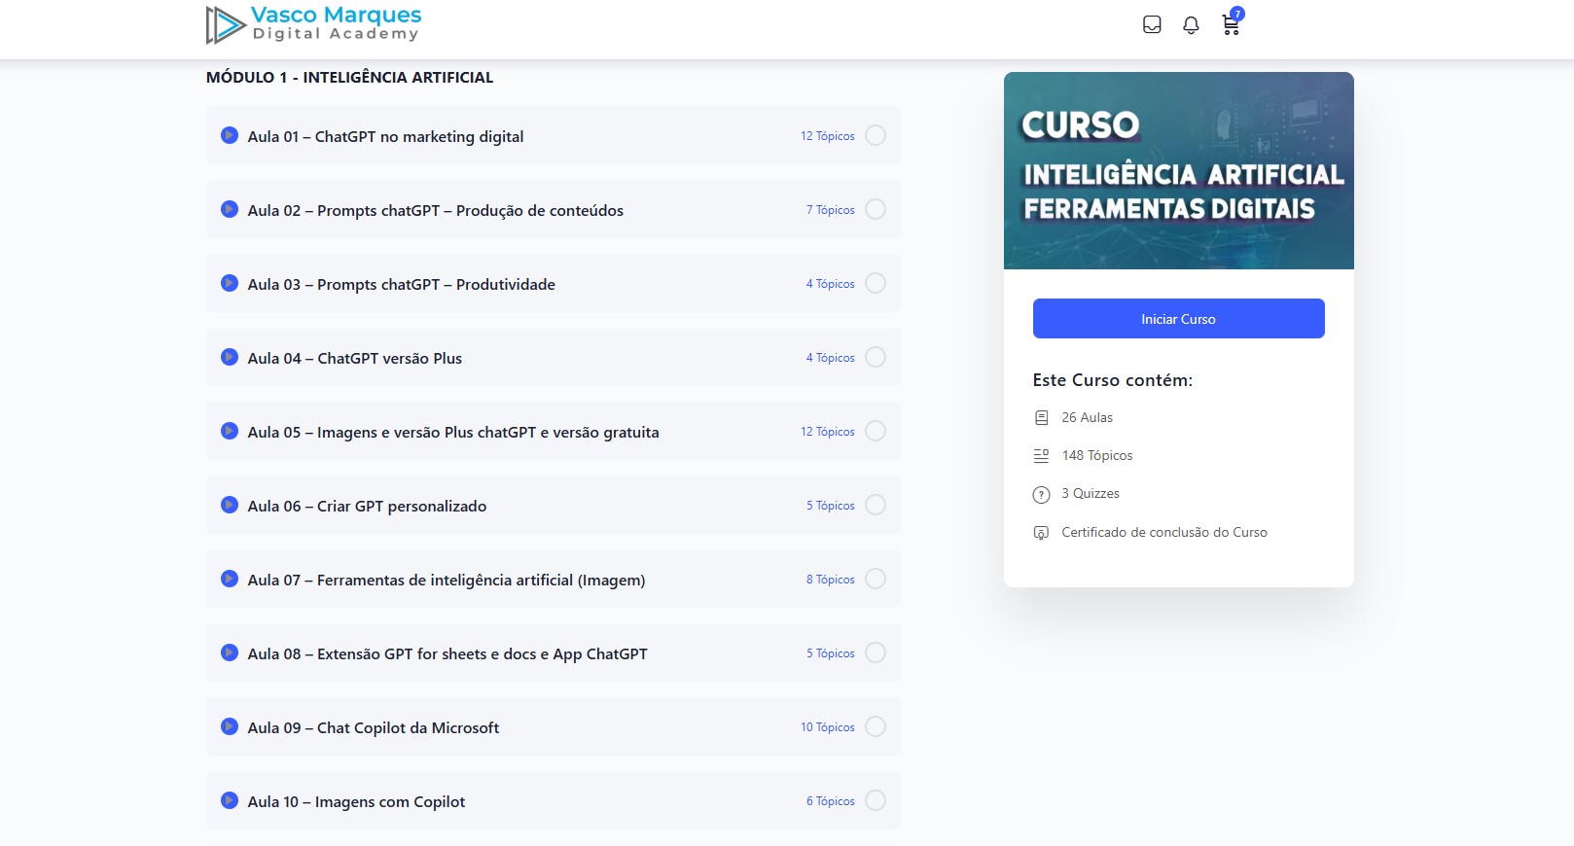Toggle completion circle for Aula 09
The height and width of the screenshot is (846, 1574).
[876, 726]
